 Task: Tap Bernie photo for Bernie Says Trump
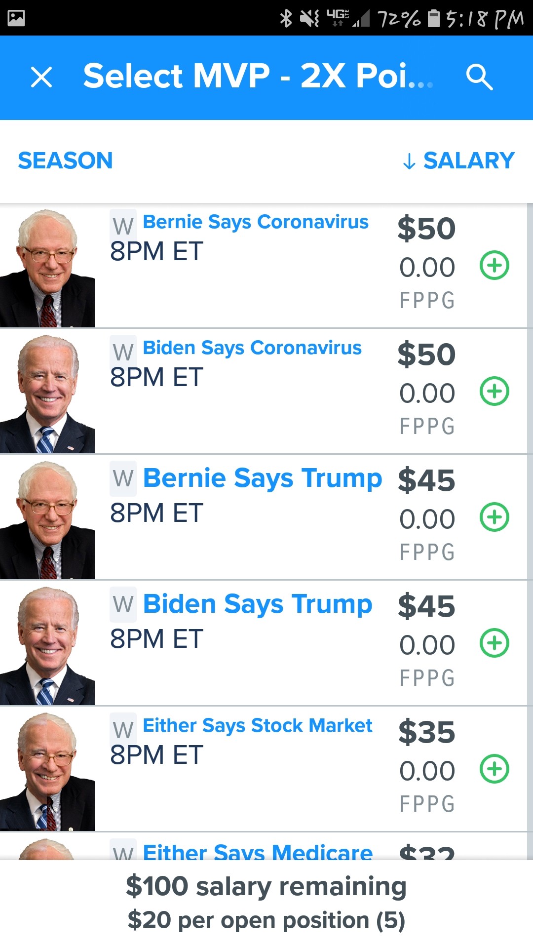pos(47,519)
